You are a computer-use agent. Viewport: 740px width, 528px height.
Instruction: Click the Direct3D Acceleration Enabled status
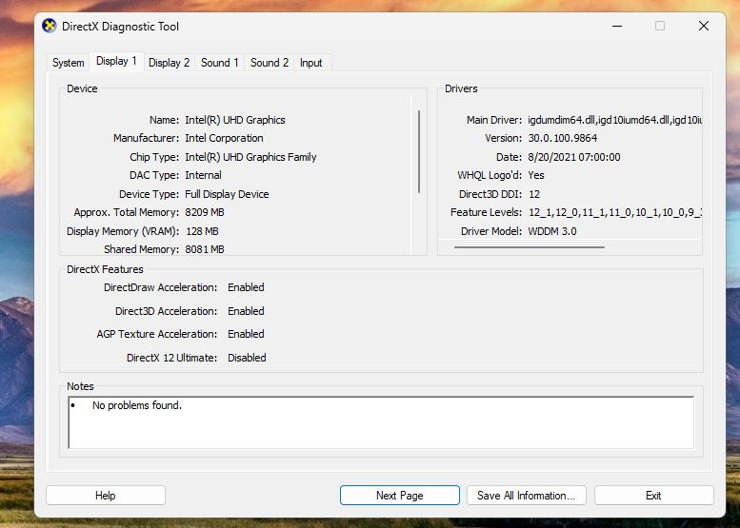coord(246,311)
